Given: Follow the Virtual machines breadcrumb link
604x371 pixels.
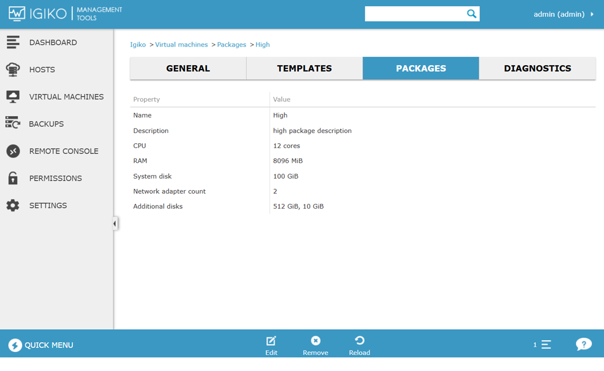Looking at the screenshot, I should coord(181,44).
